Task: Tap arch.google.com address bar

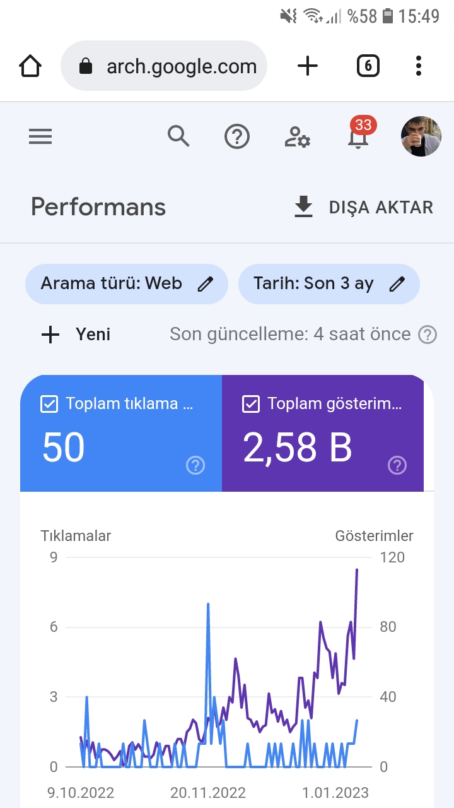Action: point(164,66)
